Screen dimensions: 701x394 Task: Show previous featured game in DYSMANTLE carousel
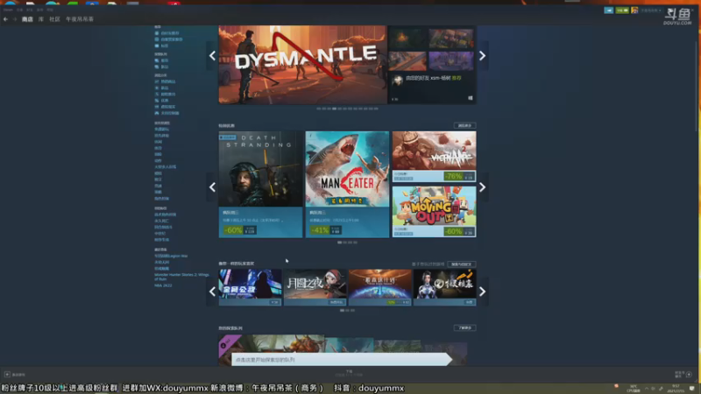tap(212, 56)
